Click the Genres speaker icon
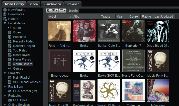 (x=10, y=69)
